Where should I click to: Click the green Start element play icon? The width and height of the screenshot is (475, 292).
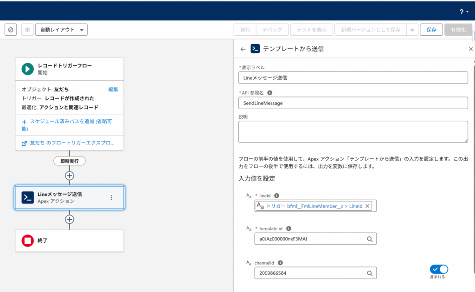(x=28, y=69)
